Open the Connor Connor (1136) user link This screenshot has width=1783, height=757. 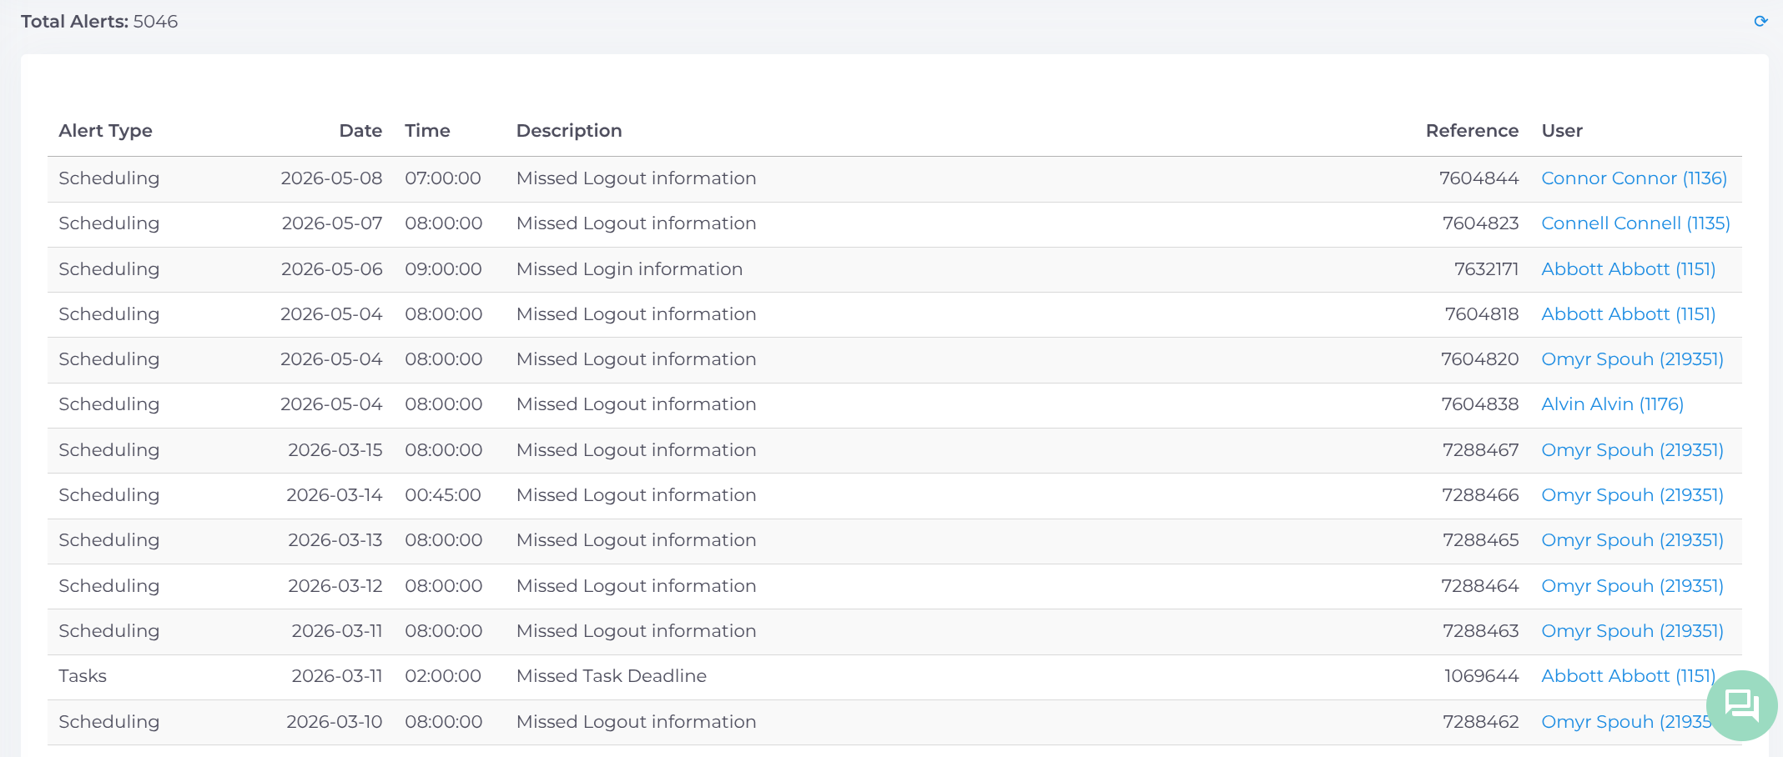coord(1634,178)
